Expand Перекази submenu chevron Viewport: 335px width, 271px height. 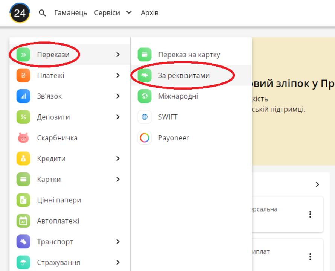(118, 55)
